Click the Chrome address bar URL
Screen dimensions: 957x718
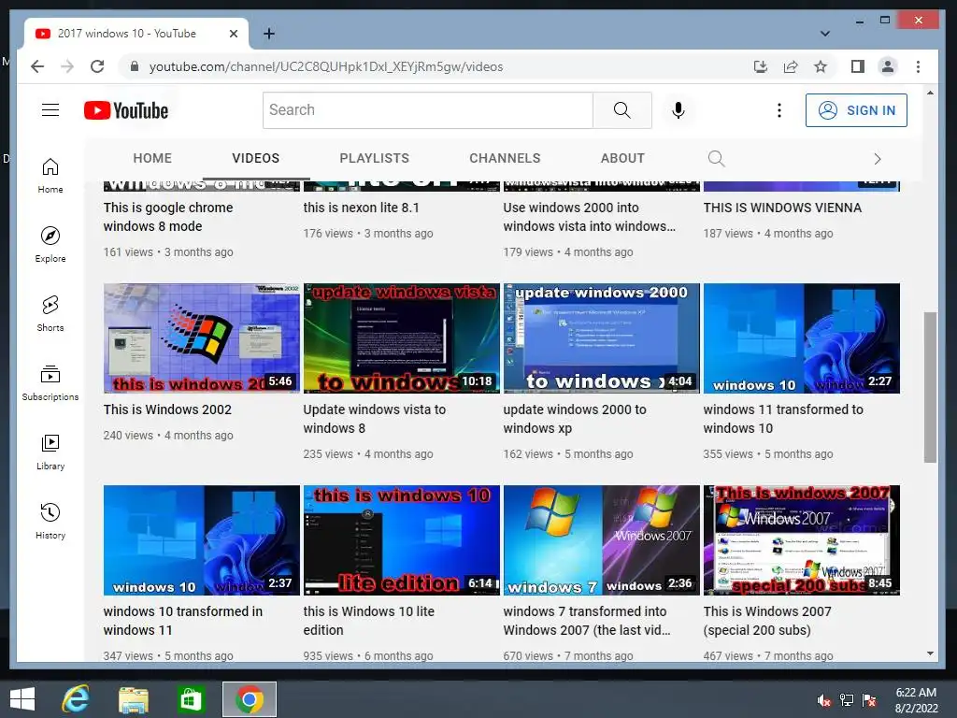[326, 66]
